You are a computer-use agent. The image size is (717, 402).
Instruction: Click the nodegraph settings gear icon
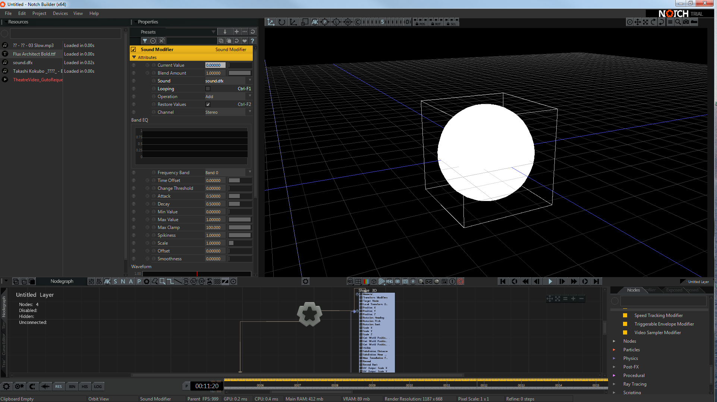306,282
